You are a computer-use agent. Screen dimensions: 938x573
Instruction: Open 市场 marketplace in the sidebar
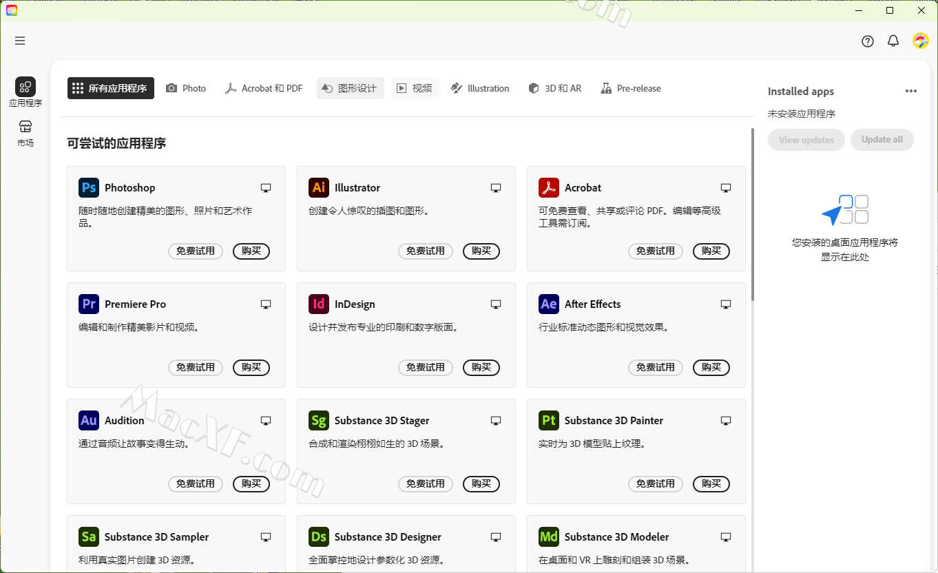25,132
